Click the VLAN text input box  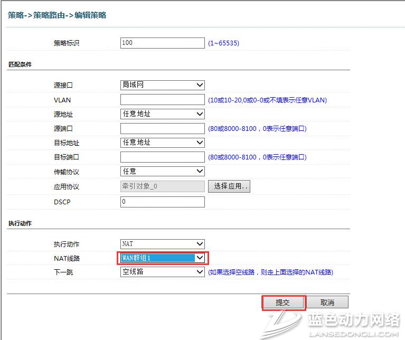(x=162, y=99)
